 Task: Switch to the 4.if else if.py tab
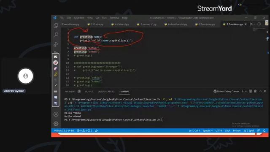(x=120, y=24)
